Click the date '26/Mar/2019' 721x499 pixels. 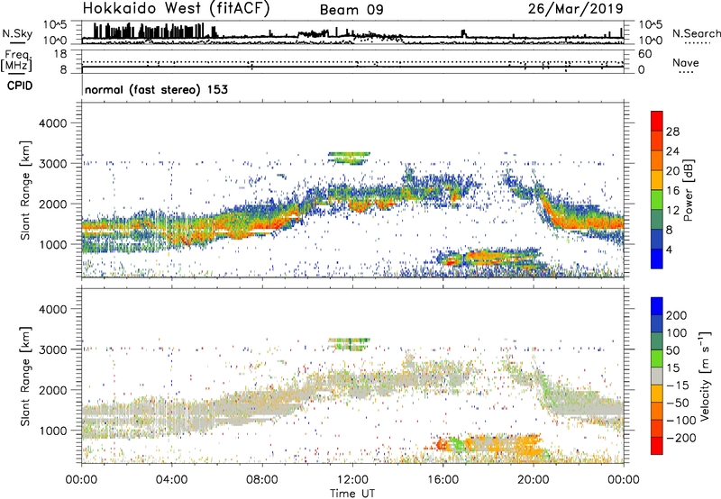(x=575, y=9)
